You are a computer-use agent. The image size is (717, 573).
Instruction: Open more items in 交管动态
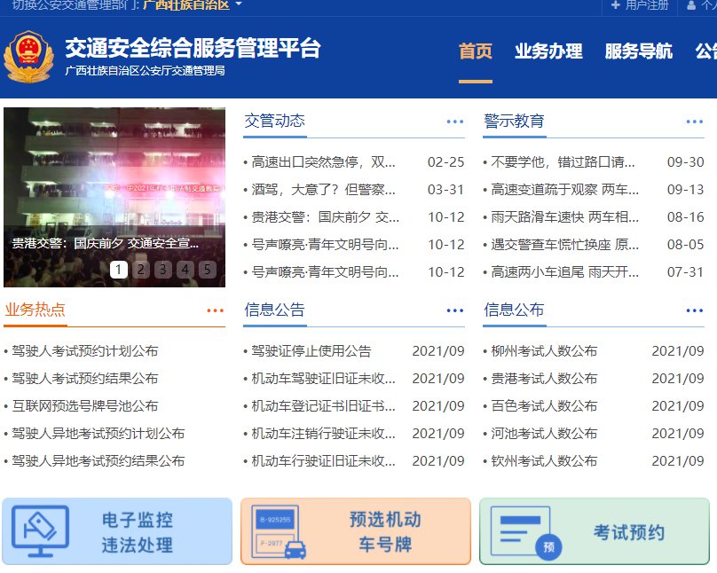coord(455,122)
